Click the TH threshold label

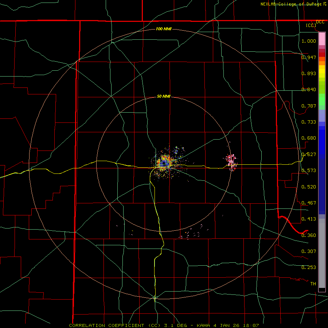point(313,284)
